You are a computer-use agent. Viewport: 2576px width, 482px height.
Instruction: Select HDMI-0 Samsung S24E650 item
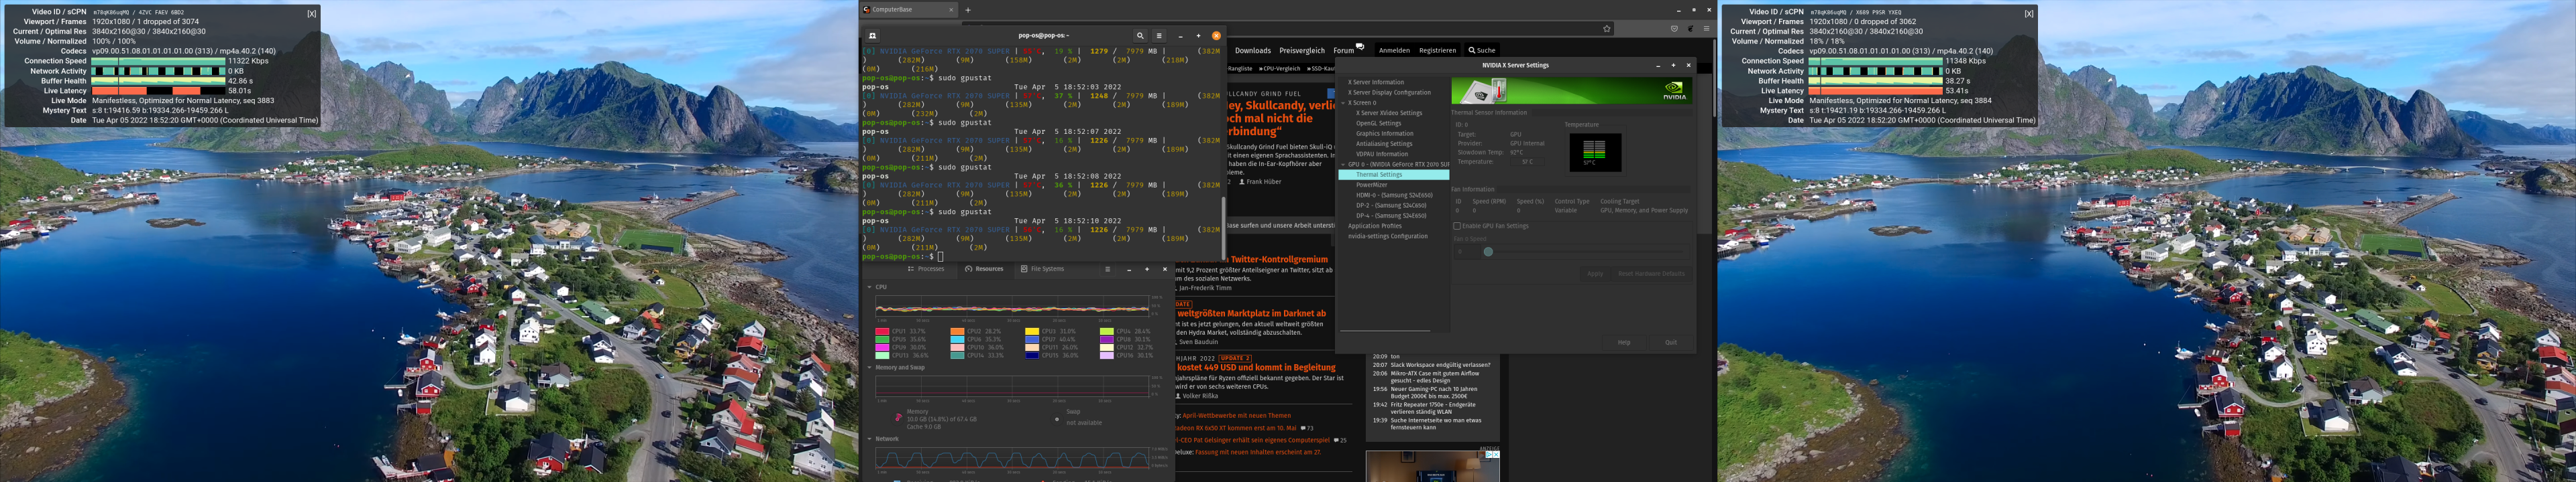tap(1394, 195)
